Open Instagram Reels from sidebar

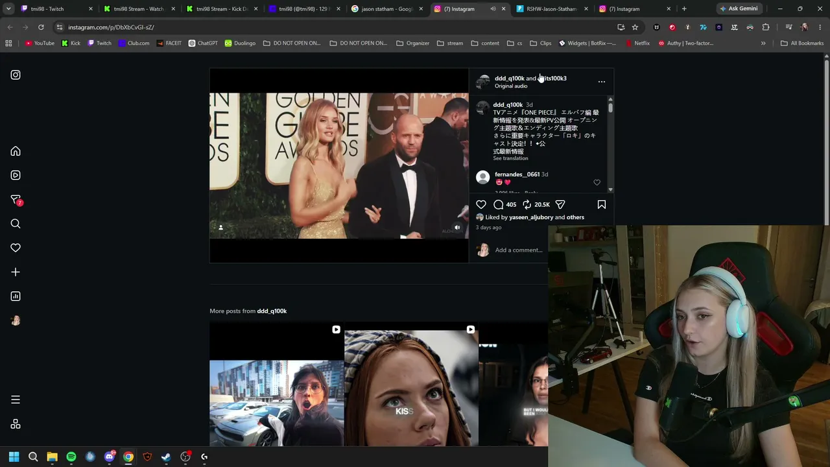click(16, 175)
